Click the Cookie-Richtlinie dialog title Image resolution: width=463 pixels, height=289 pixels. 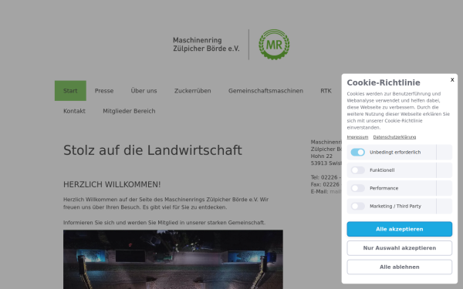click(384, 82)
